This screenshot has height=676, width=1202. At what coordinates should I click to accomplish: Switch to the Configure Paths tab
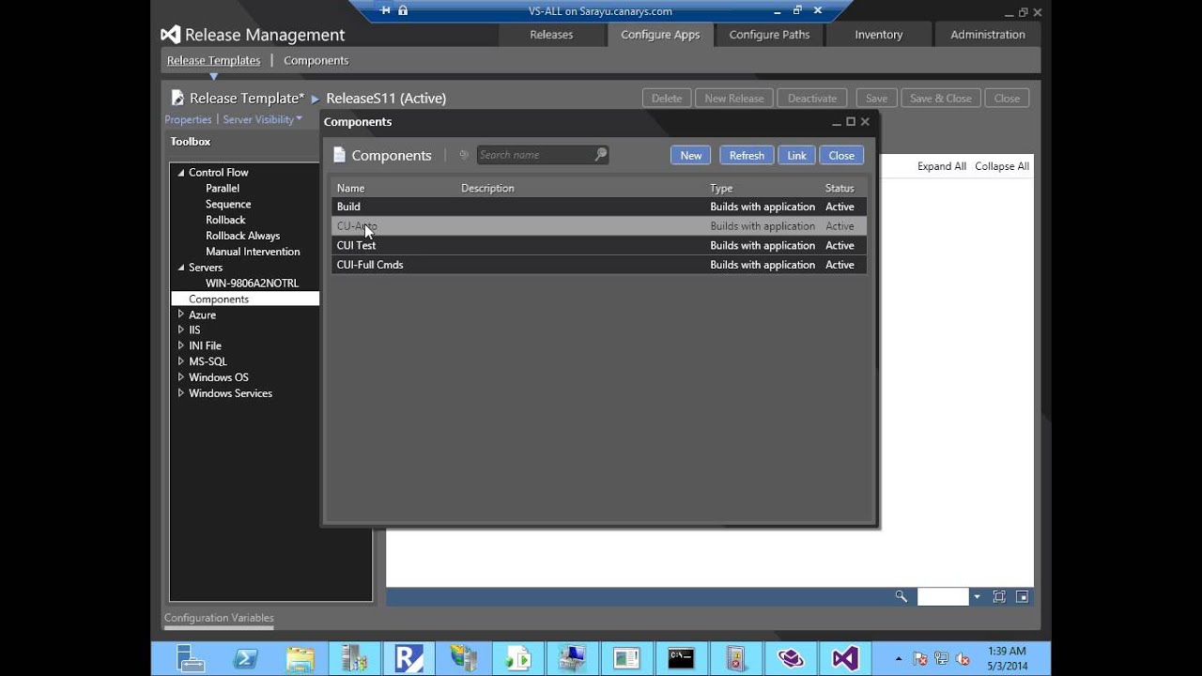click(x=769, y=35)
